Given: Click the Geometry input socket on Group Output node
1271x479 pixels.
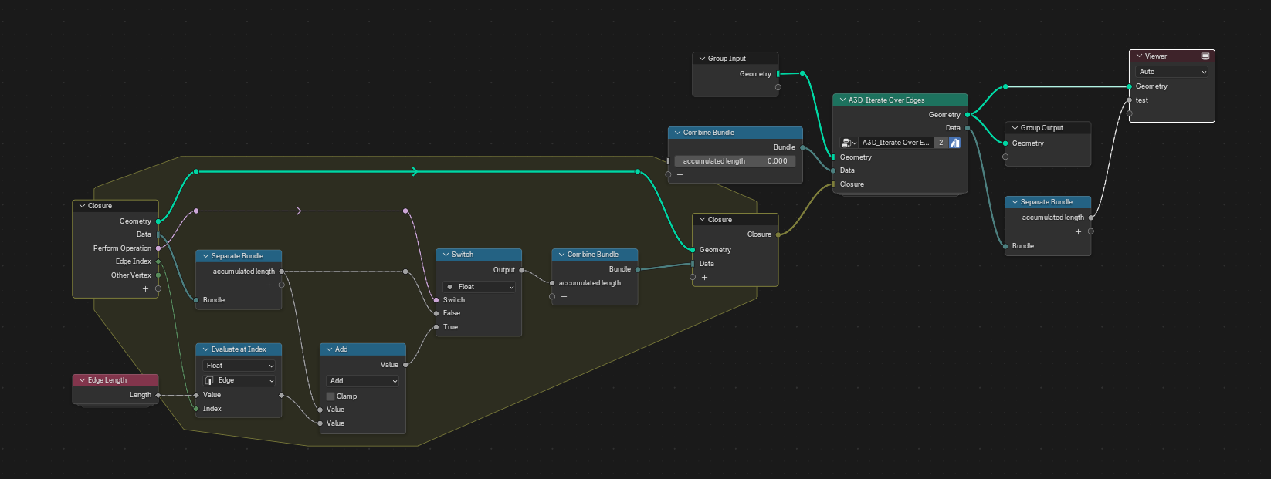Looking at the screenshot, I should click(1005, 143).
